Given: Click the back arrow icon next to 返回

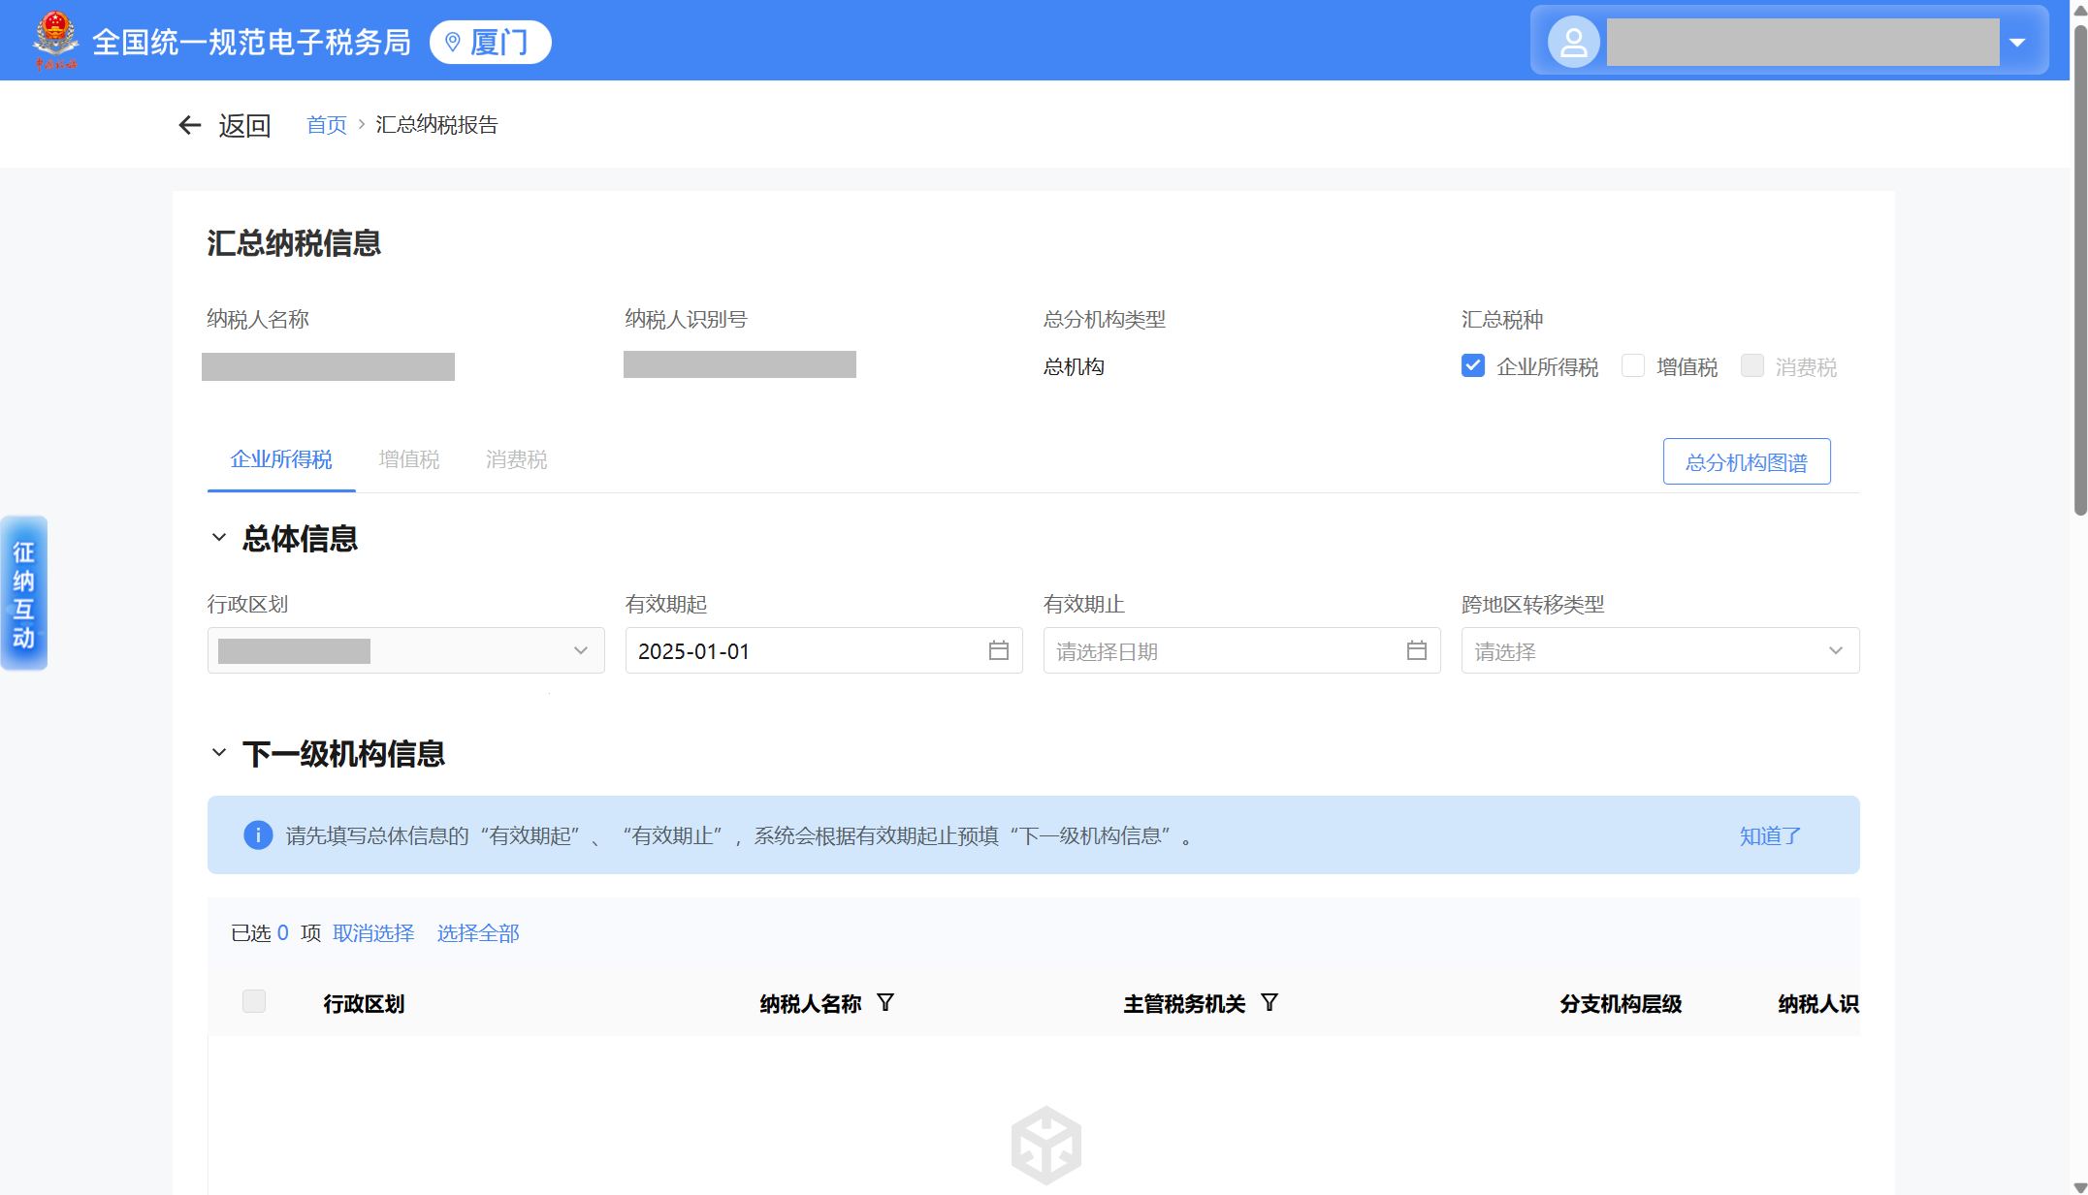Looking at the screenshot, I should point(190,125).
